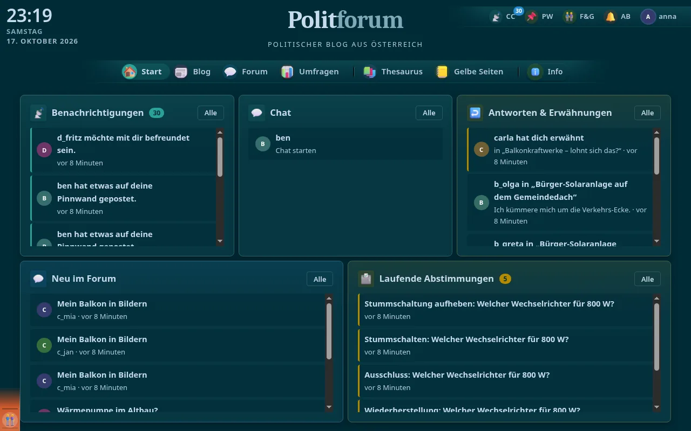Click the Neu im Forum panel icon
The width and height of the screenshot is (691, 431).
click(x=38, y=279)
